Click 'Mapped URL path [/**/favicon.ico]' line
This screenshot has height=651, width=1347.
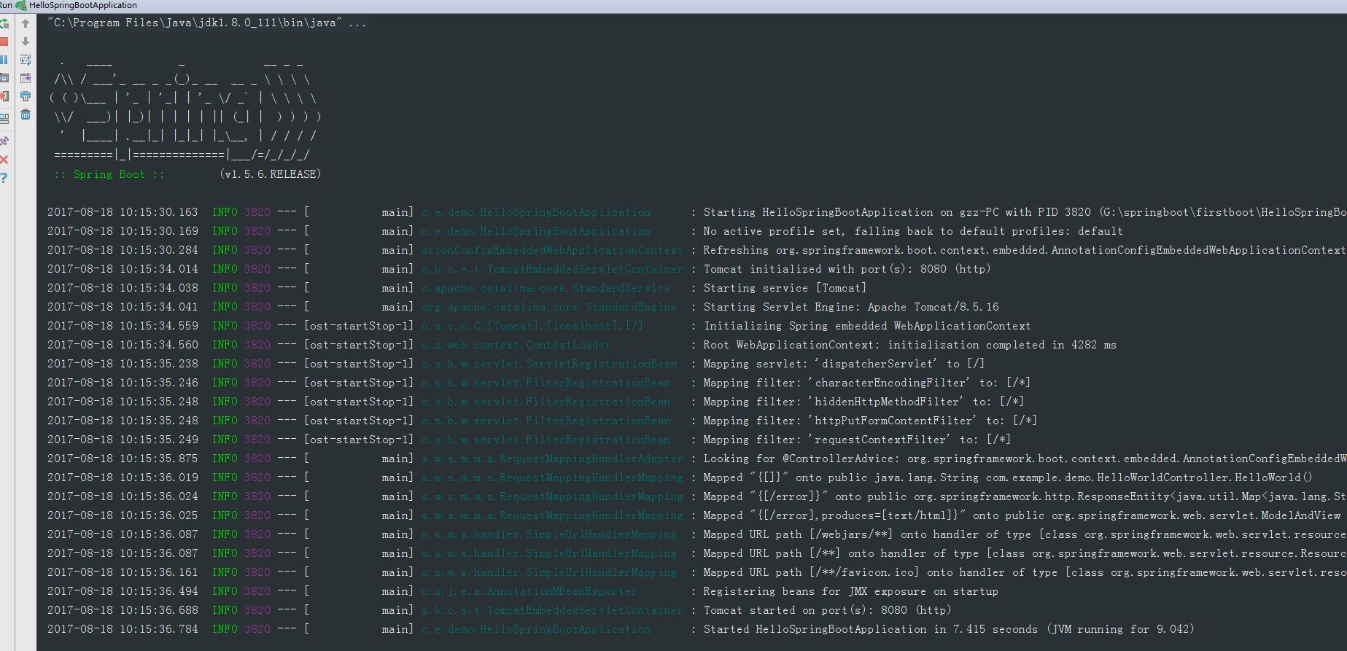pos(1025,572)
